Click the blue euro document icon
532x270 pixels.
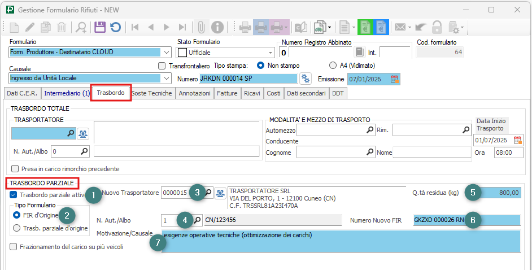point(381,27)
